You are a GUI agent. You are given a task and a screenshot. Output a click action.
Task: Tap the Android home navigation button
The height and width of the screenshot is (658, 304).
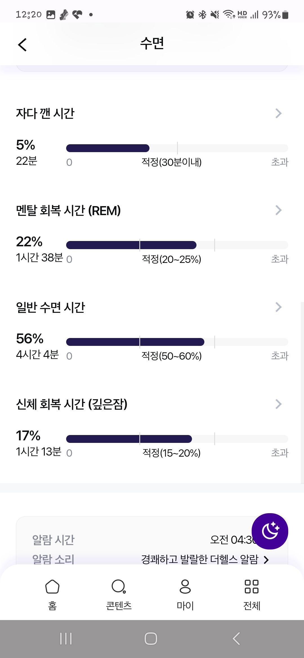(x=151, y=639)
